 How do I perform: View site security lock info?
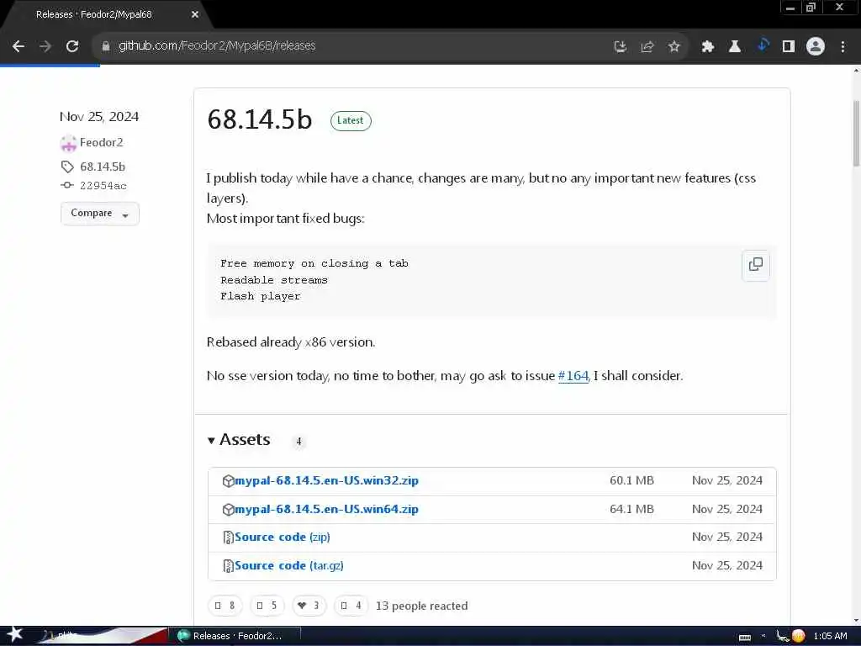point(105,46)
